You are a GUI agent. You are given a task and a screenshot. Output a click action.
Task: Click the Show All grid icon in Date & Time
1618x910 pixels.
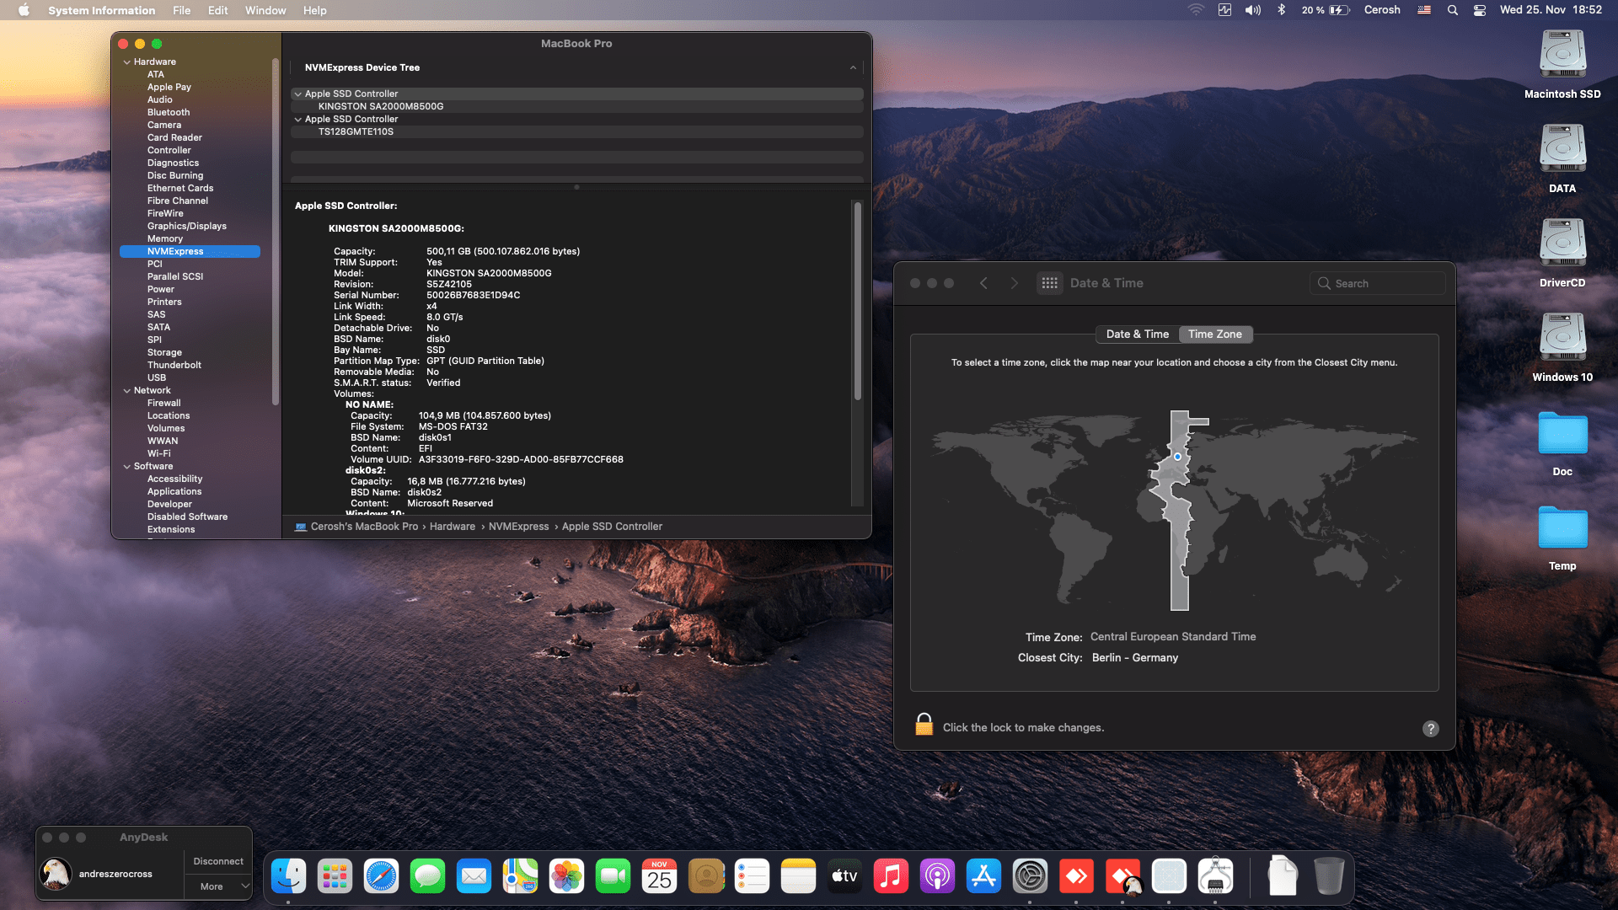click(x=1049, y=283)
